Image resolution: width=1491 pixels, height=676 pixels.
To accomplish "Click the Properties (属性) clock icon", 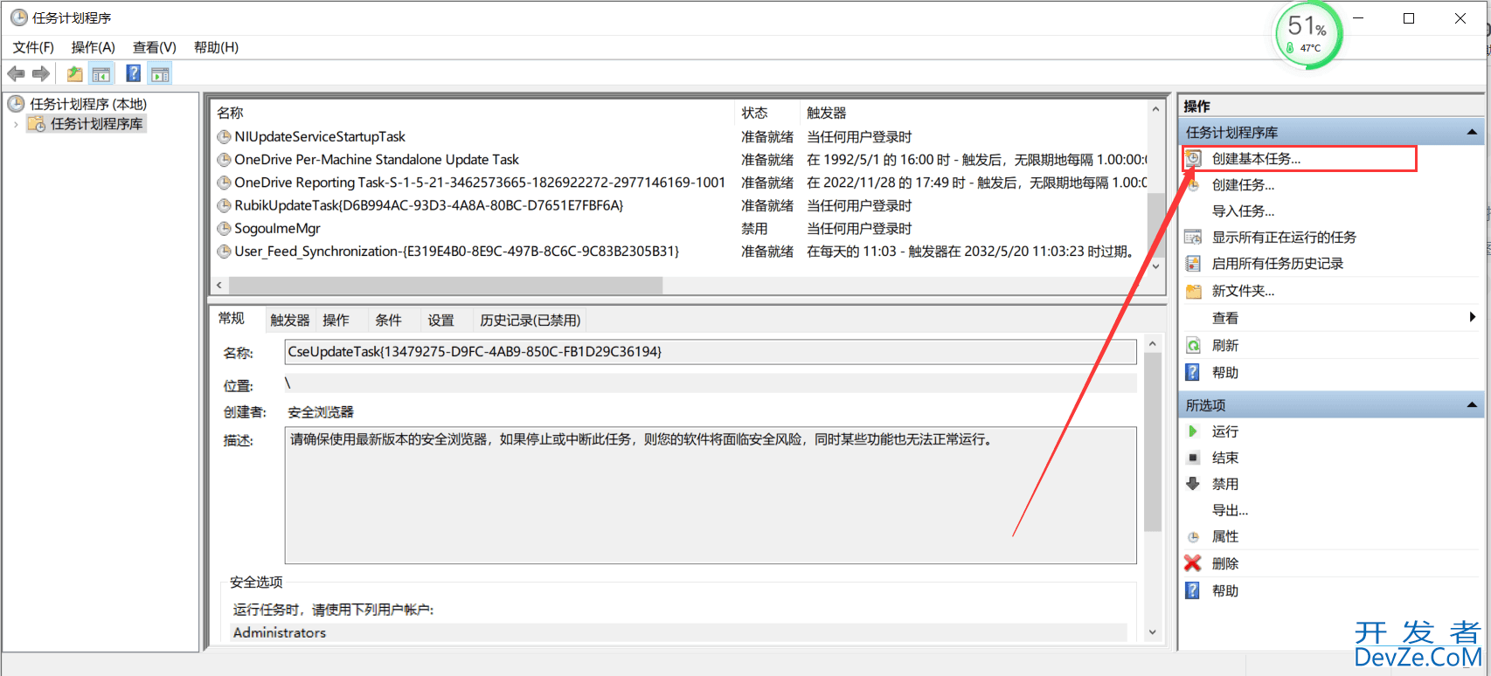I will (1193, 537).
